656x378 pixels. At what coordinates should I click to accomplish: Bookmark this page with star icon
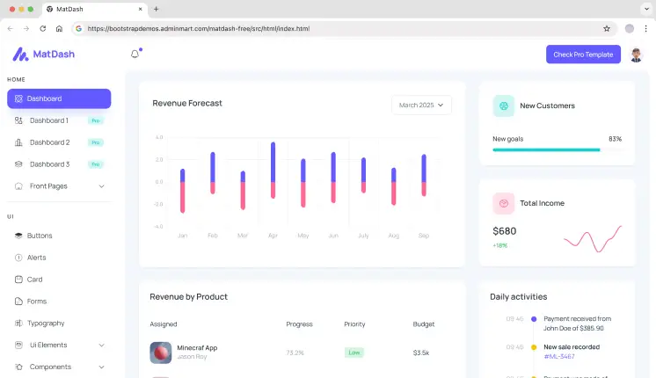(607, 28)
